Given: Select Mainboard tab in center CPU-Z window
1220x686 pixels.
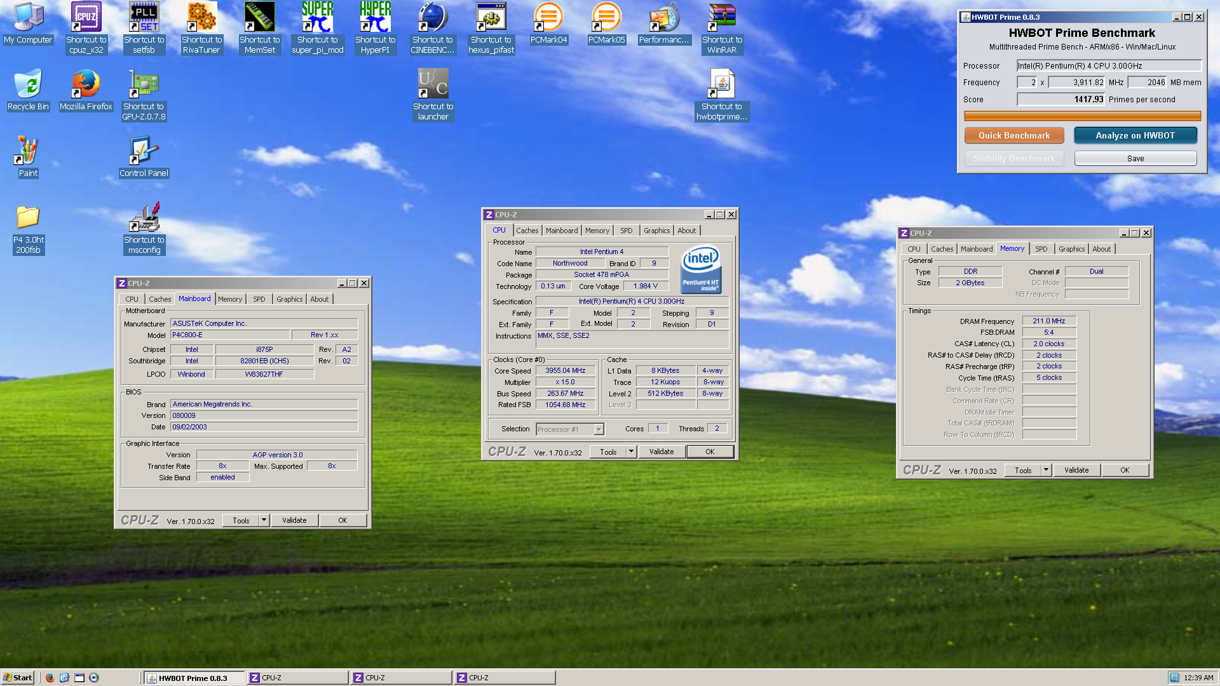Looking at the screenshot, I should pos(562,231).
